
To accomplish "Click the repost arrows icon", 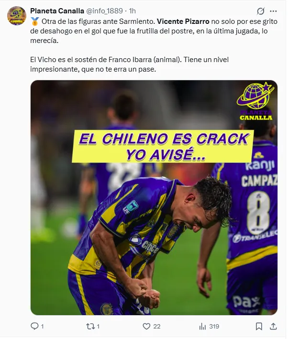I will click(x=90, y=326).
